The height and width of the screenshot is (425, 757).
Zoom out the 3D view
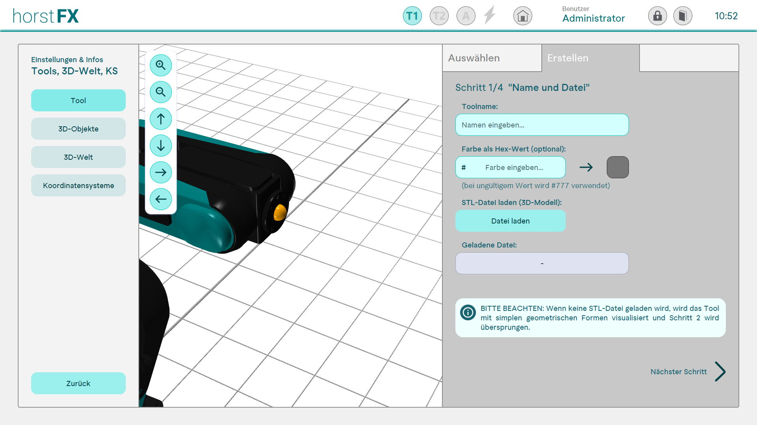coord(160,92)
